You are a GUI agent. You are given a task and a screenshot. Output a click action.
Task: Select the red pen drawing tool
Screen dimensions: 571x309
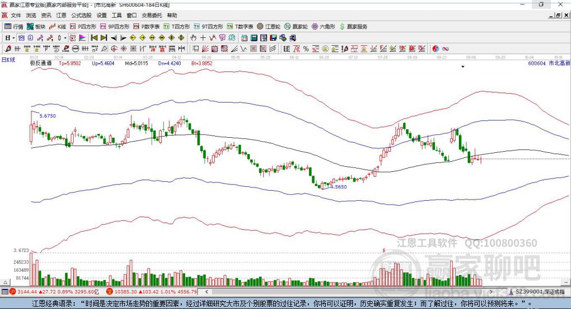tap(8, 49)
